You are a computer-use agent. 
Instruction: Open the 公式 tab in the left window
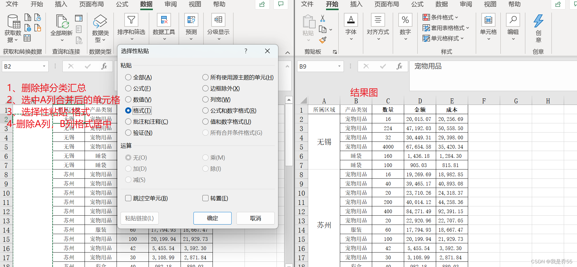pos(122,4)
